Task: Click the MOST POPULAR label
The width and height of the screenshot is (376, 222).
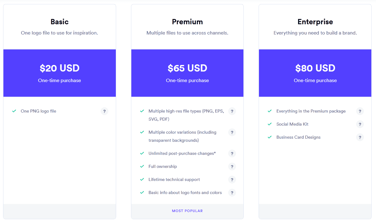Action: coord(187,210)
